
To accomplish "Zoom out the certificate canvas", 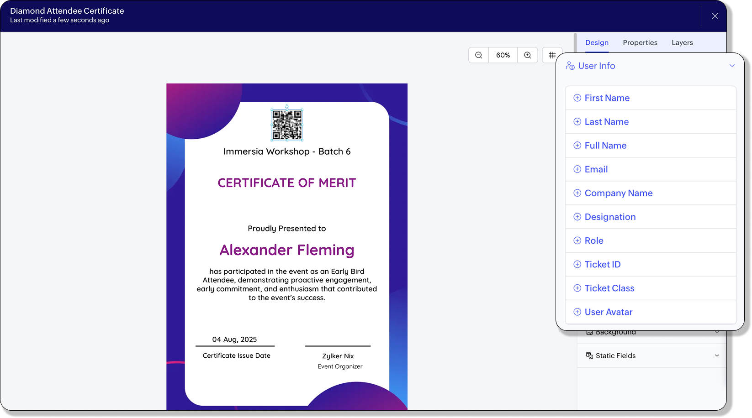I will [x=478, y=55].
